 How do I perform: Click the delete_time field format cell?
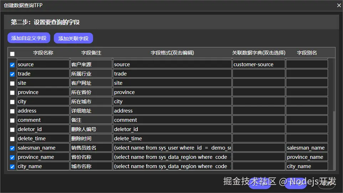pyautogui.click(x=172, y=139)
